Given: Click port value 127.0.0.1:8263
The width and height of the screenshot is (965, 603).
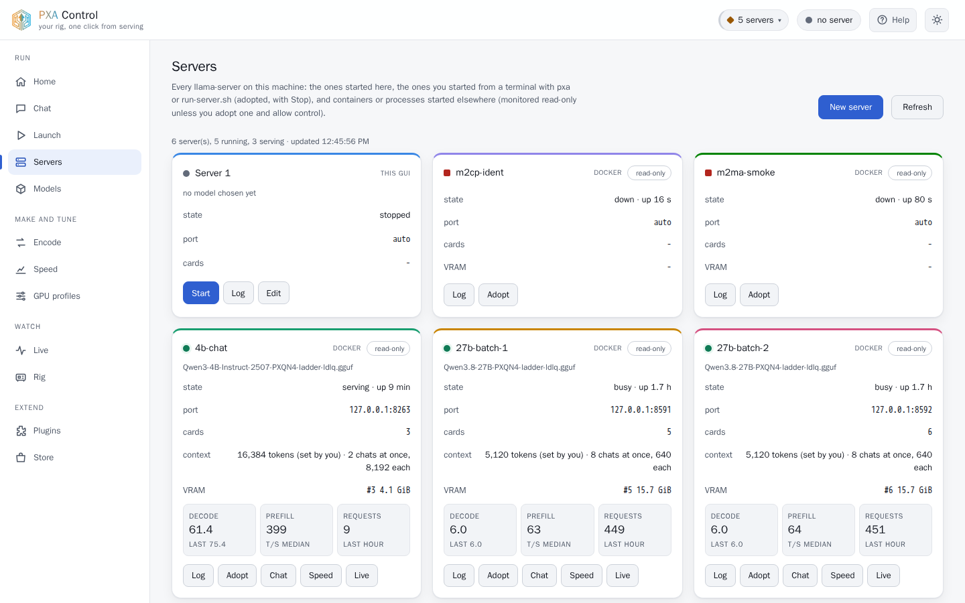Looking at the screenshot, I should (x=380, y=410).
